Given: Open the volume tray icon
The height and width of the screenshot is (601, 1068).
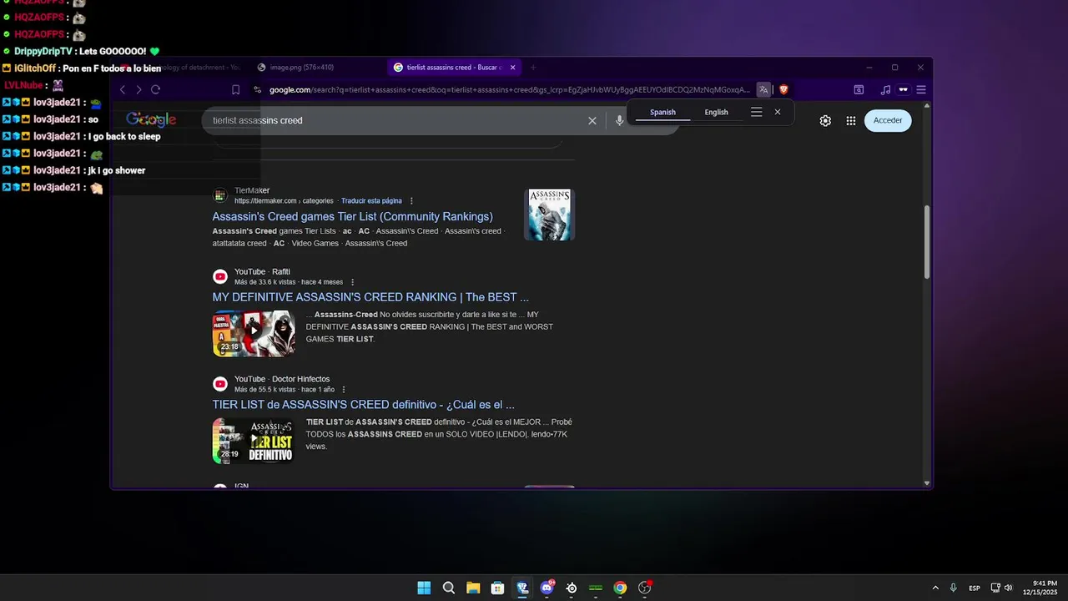Looking at the screenshot, I should [x=1009, y=588].
